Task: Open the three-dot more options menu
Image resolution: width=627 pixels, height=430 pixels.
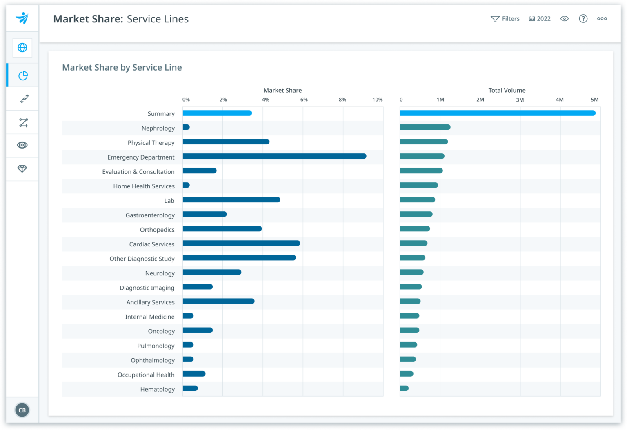Action: tap(602, 18)
